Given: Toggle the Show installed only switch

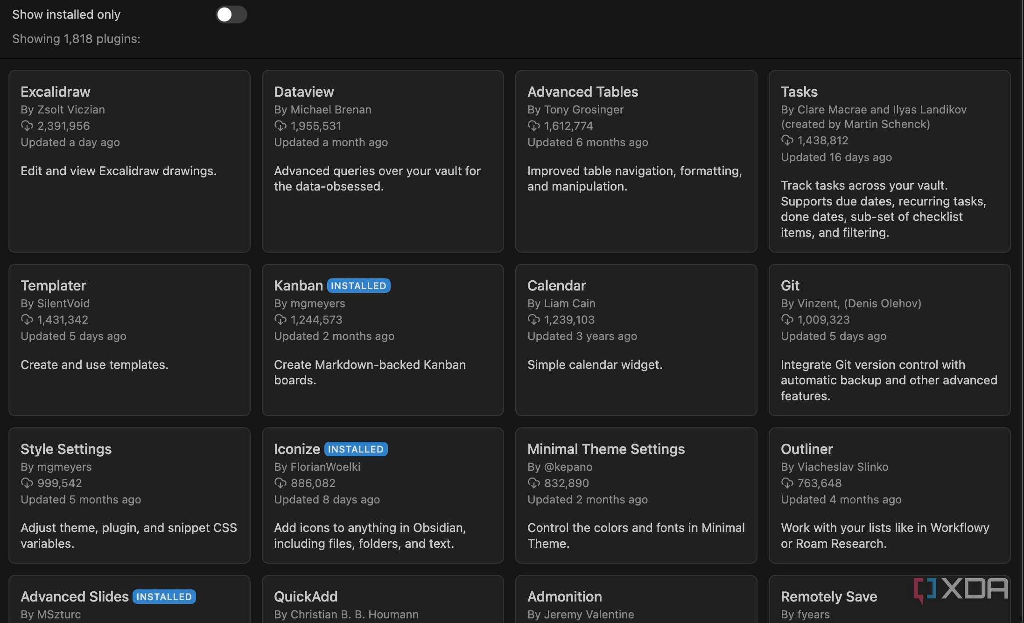Looking at the screenshot, I should [x=231, y=14].
